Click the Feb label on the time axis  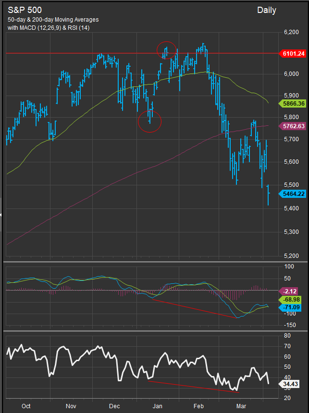pyautogui.click(x=198, y=406)
